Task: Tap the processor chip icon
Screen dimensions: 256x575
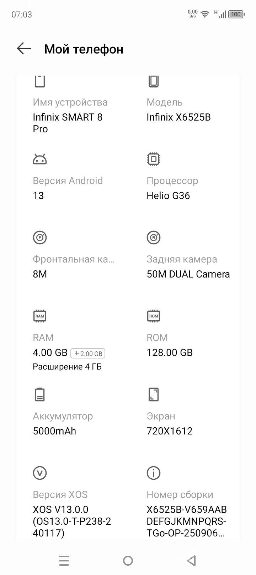Action: click(x=154, y=159)
